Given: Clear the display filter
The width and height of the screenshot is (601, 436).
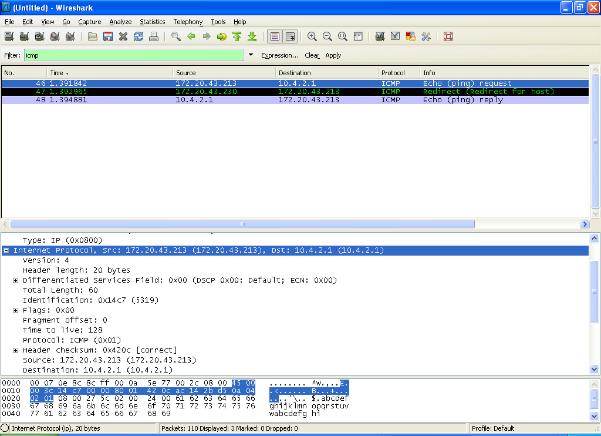Looking at the screenshot, I should click(312, 55).
